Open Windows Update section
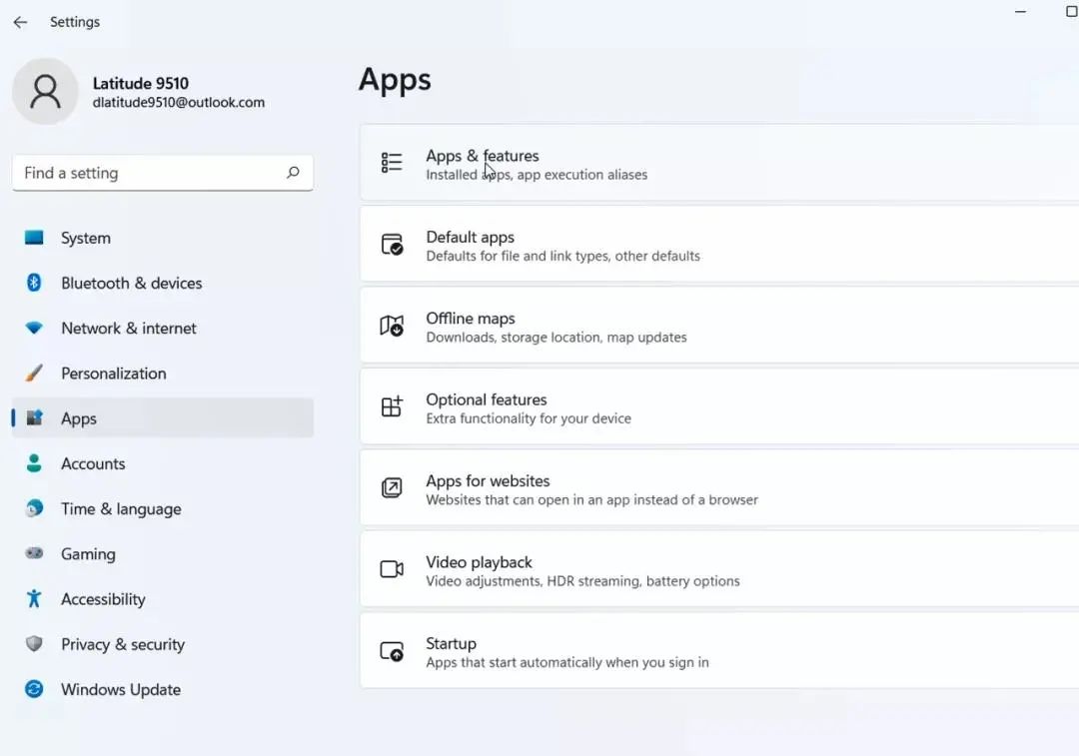The width and height of the screenshot is (1079, 756). click(120, 689)
